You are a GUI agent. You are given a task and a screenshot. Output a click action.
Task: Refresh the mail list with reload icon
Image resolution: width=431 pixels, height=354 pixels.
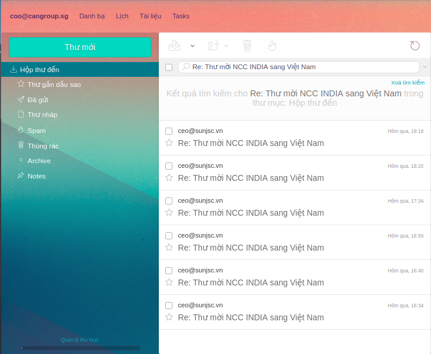414,46
